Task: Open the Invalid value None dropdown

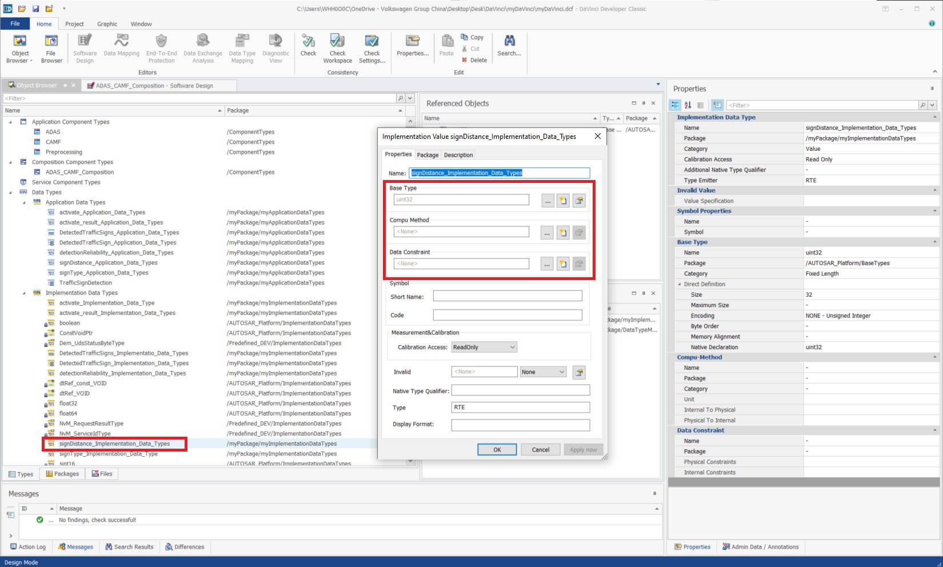Action: (x=543, y=372)
